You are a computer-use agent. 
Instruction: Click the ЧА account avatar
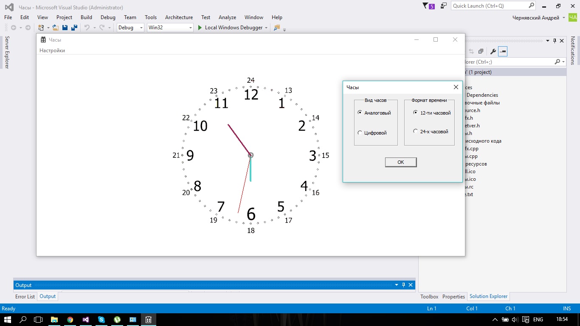[x=573, y=17]
